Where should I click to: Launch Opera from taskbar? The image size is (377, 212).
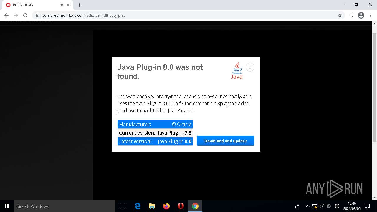[181, 206]
